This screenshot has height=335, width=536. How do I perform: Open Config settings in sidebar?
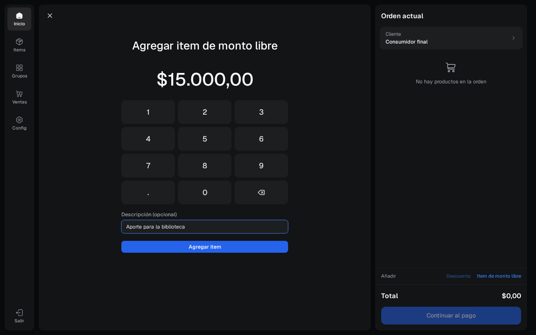19,123
